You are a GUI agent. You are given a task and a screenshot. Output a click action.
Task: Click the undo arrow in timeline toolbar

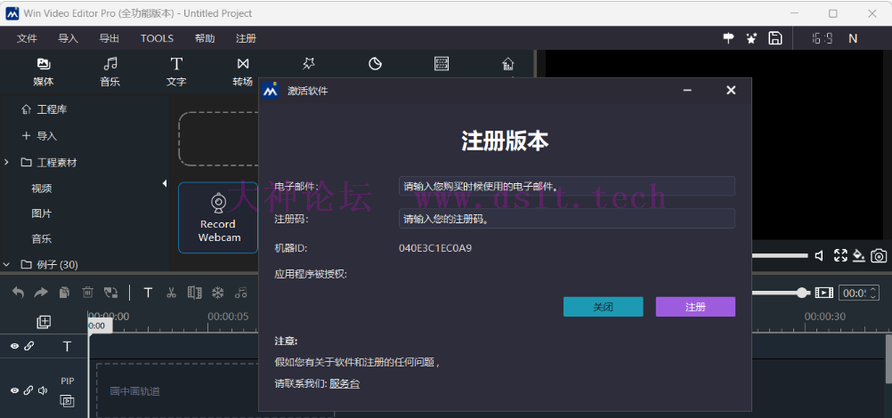click(18, 293)
